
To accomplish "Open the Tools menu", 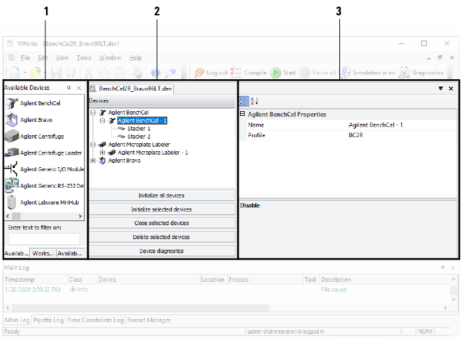I will click(x=84, y=58).
